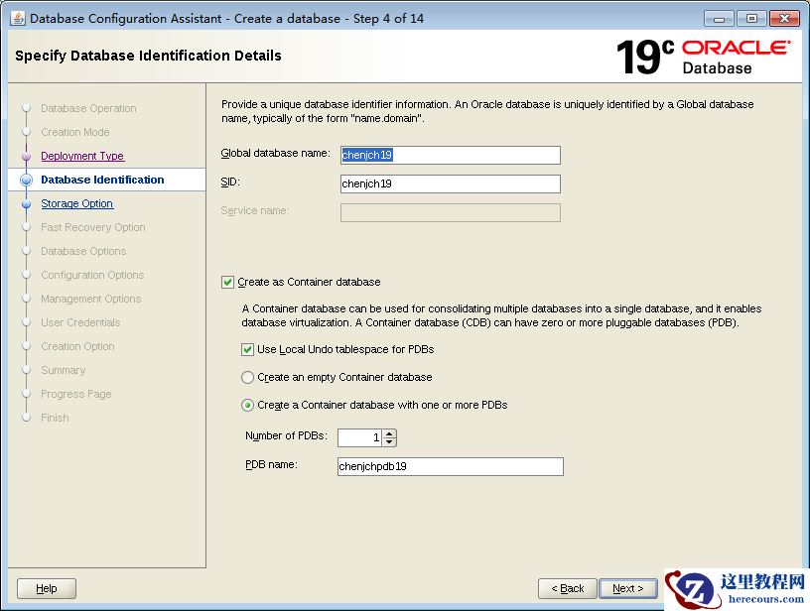Click the PDB name label

pos(271,464)
